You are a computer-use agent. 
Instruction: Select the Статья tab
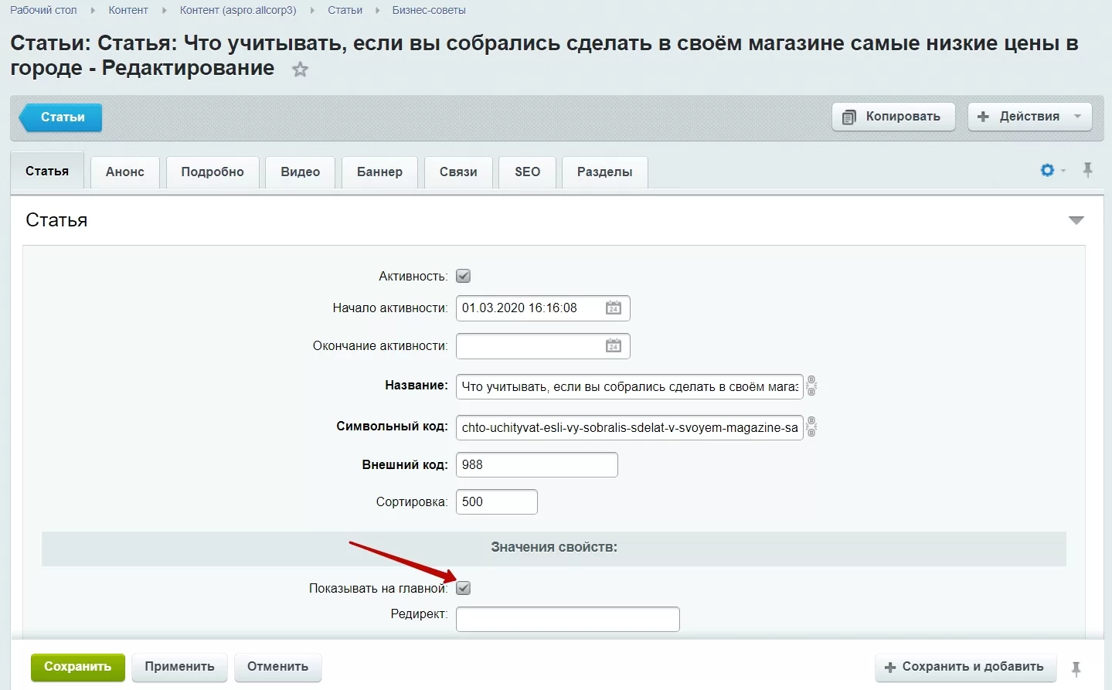[47, 171]
